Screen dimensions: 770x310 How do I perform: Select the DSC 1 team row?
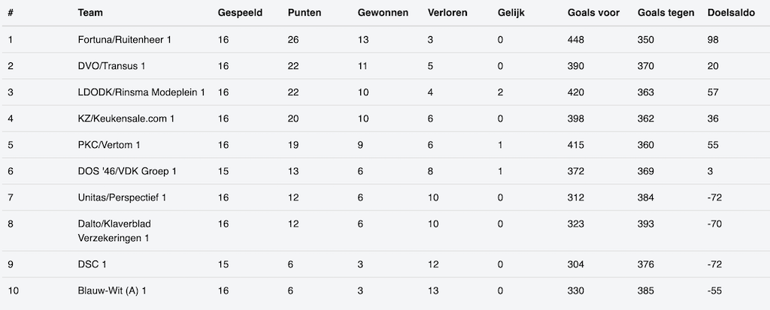[x=93, y=264]
